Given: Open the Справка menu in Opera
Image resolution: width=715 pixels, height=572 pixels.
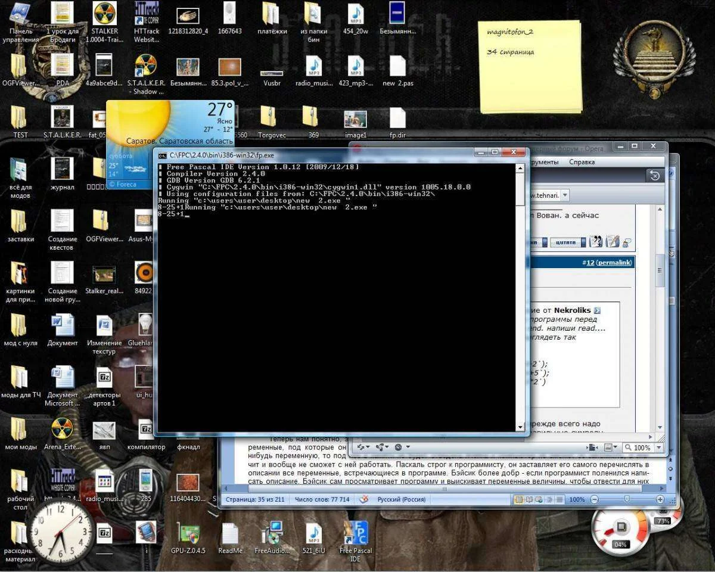Looking at the screenshot, I should (x=582, y=162).
